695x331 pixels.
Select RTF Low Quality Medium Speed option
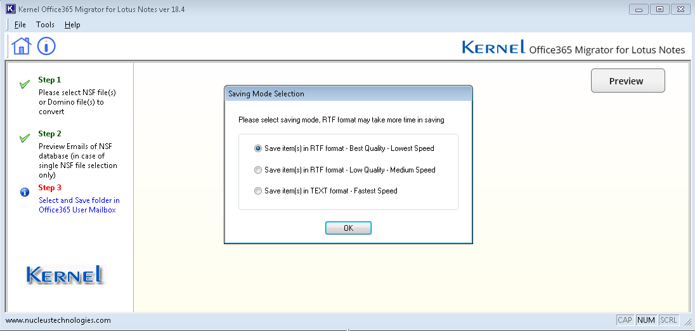pyautogui.click(x=345, y=170)
